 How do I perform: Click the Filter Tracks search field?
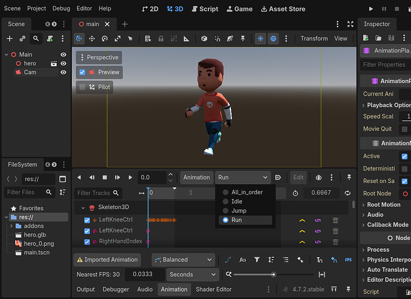(x=98, y=193)
